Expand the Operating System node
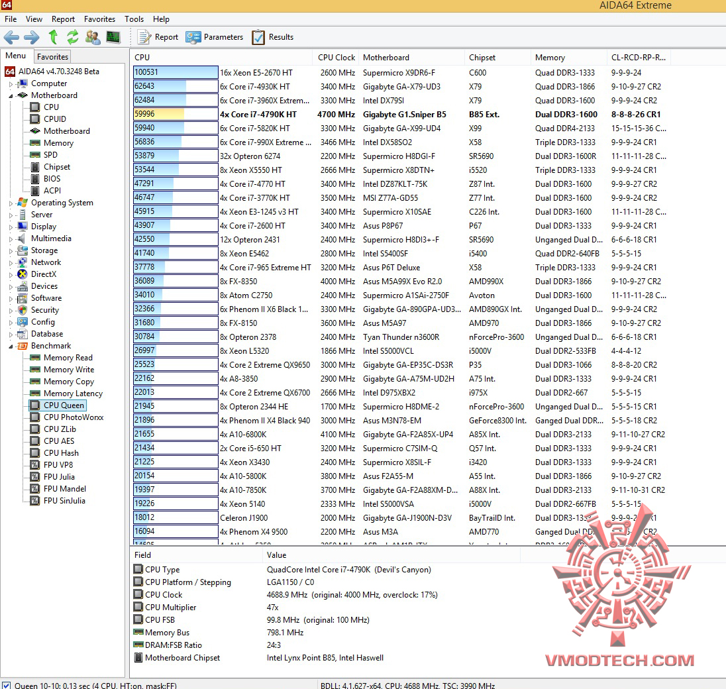The image size is (726, 689). pyautogui.click(x=11, y=203)
